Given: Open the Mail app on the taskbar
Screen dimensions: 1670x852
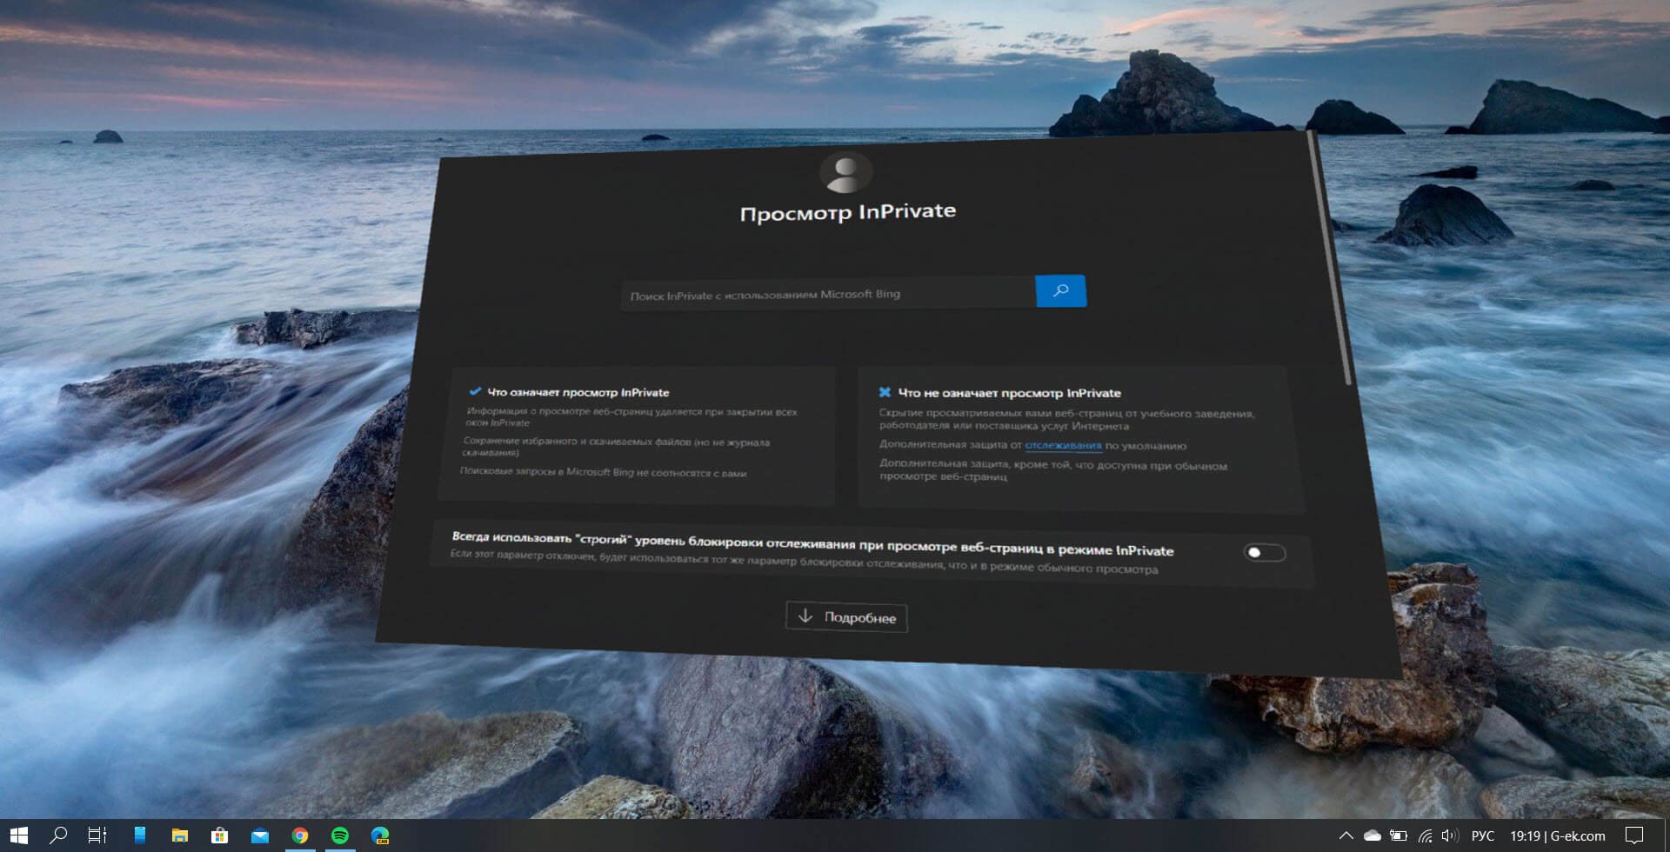Looking at the screenshot, I should 260,836.
